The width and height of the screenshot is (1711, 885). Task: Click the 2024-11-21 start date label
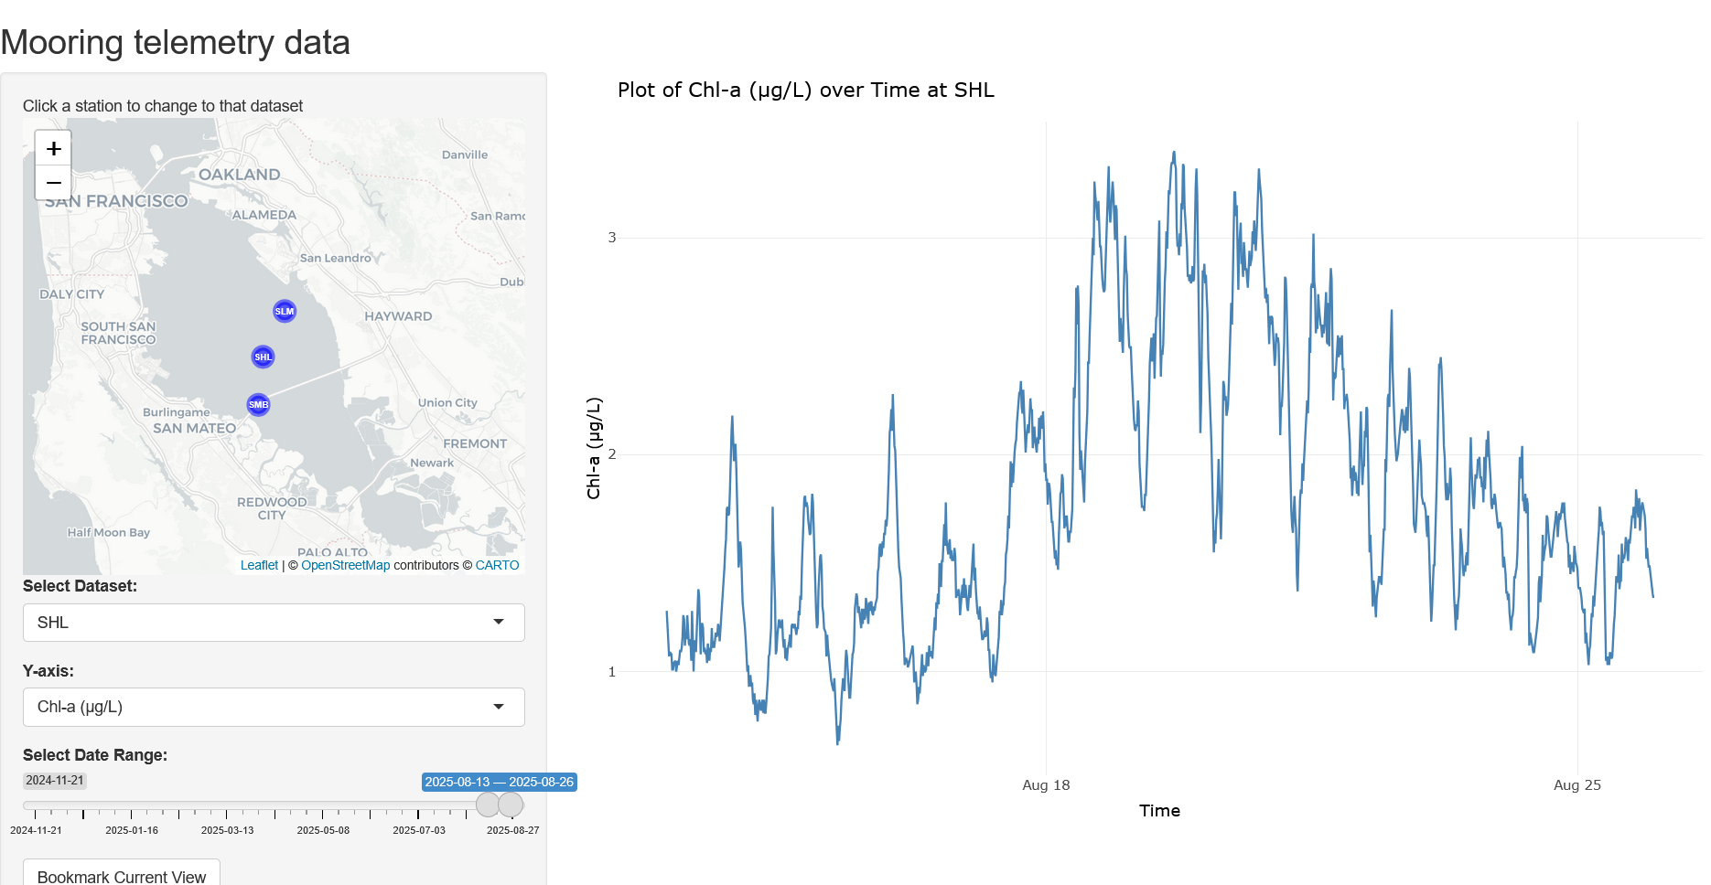pos(55,781)
